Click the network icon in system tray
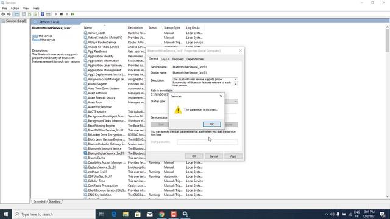This screenshot has width=390, height=219. (350, 214)
